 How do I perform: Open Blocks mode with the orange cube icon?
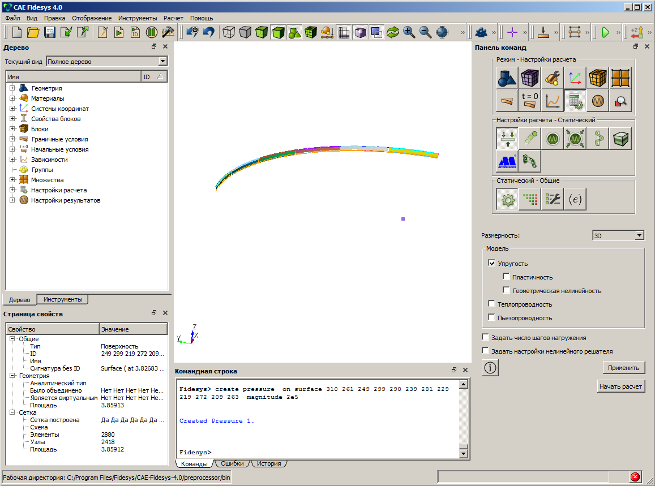pos(598,78)
